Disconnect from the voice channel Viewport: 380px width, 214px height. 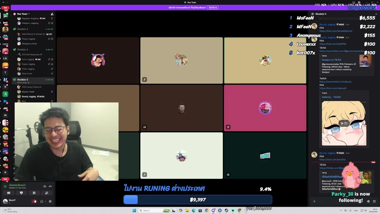tap(50, 186)
